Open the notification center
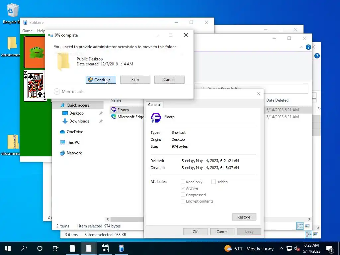This screenshot has width=340, height=255. pos(329,248)
